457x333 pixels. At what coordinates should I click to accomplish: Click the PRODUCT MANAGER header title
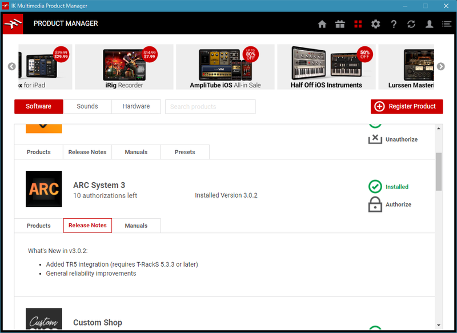pyautogui.click(x=66, y=23)
